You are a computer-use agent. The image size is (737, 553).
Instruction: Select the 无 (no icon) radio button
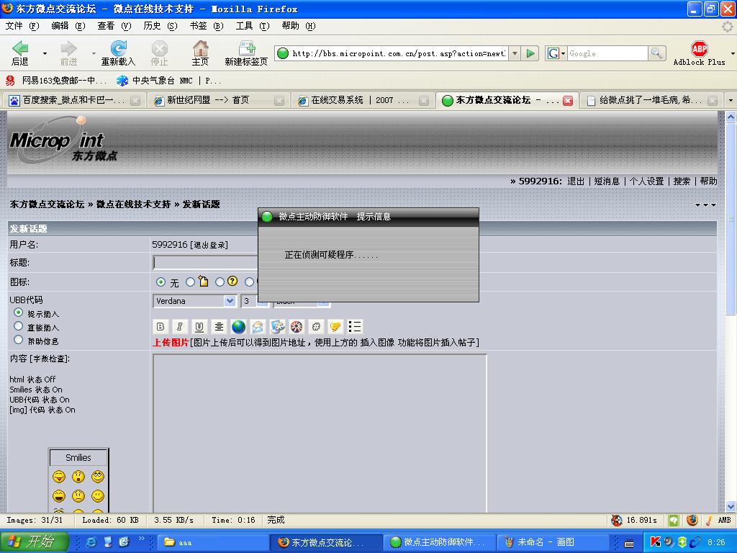[160, 282]
